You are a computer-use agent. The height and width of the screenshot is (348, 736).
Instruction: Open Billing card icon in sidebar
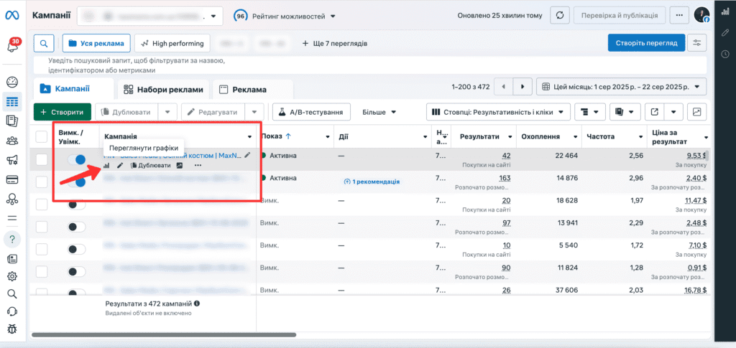pos(12,179)
